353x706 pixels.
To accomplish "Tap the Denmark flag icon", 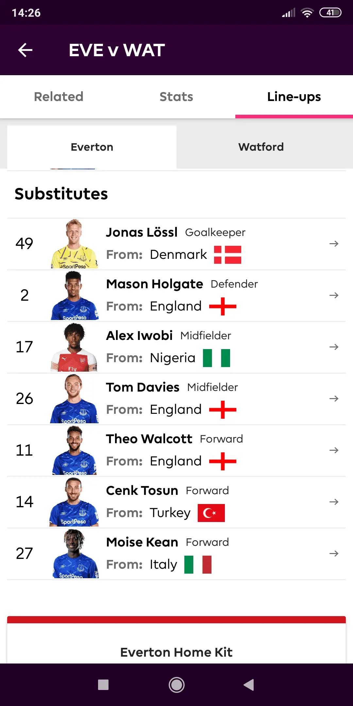I will 227,255.
